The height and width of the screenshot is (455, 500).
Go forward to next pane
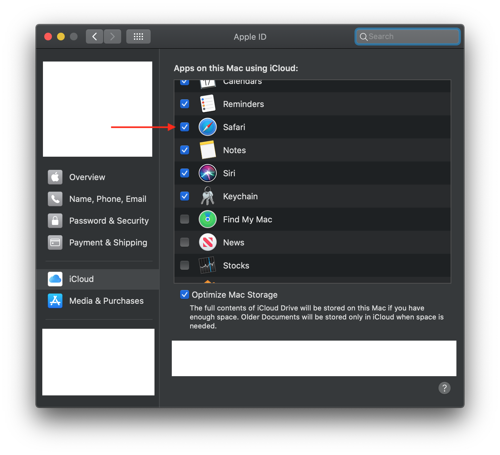pyautogui.click(x=113, y=37)
